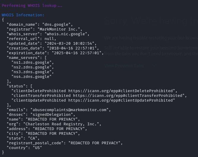Click the signedDelegation dnssec value

tap(52, 115)
